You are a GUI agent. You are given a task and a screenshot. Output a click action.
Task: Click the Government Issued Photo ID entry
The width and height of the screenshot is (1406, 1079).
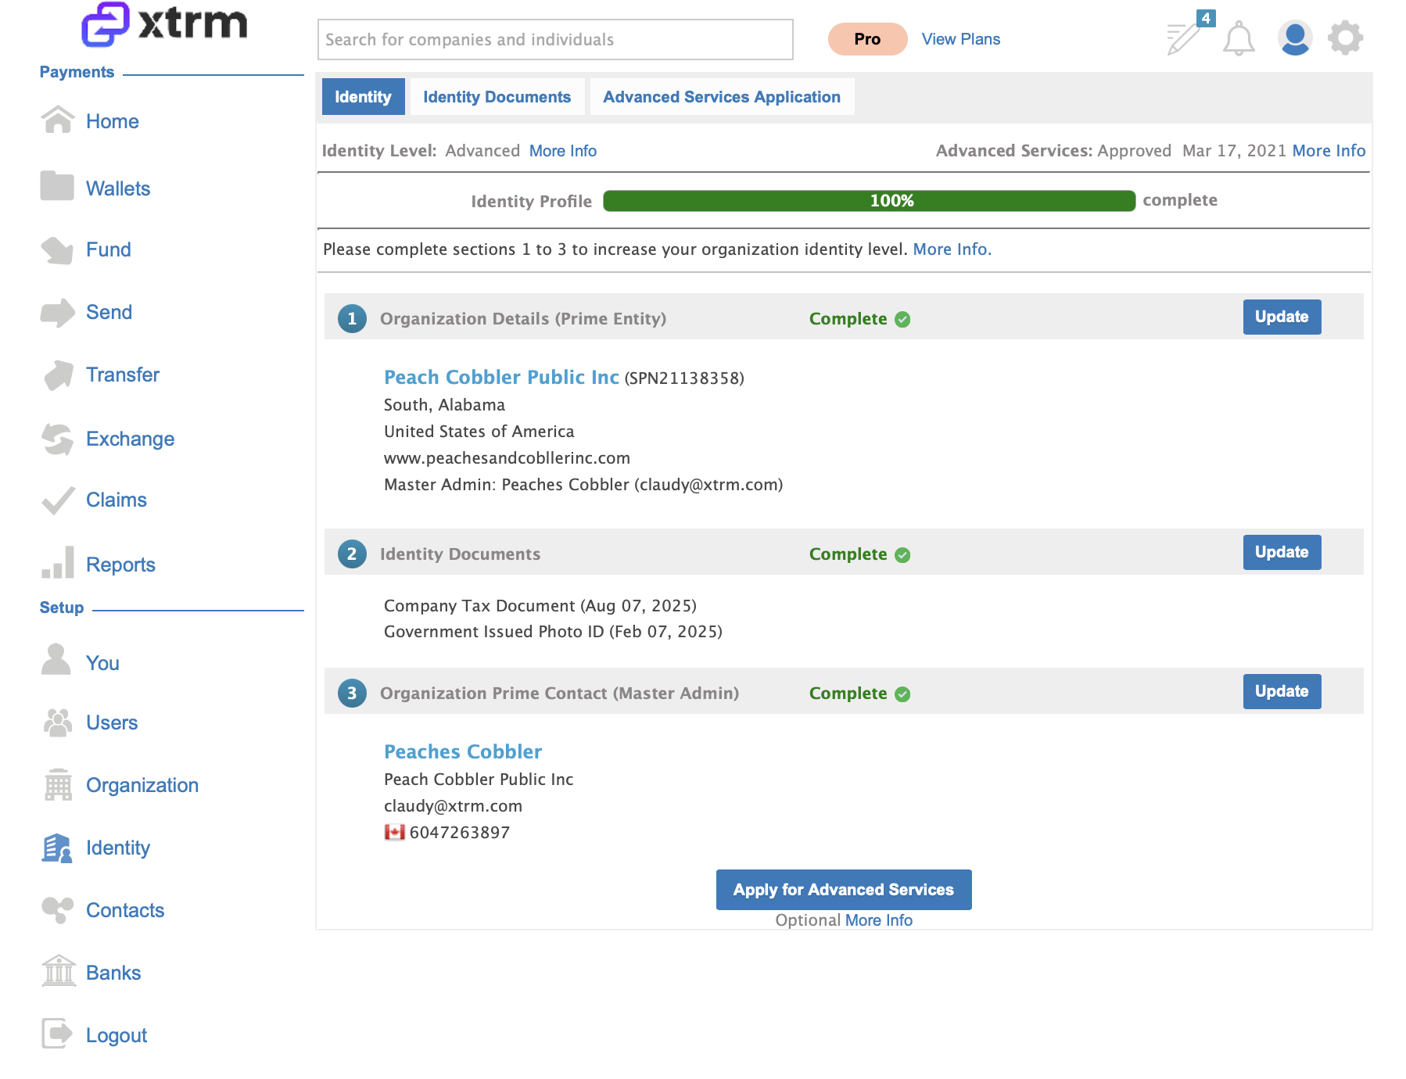(553, 632)
